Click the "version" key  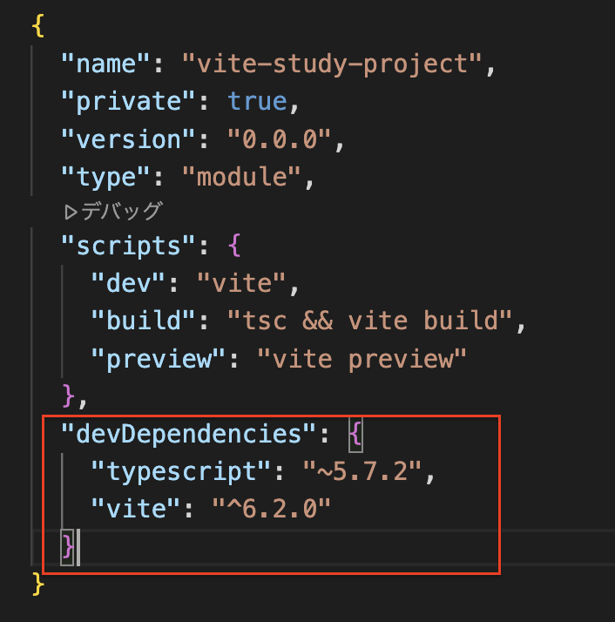[x=128, y=139]
